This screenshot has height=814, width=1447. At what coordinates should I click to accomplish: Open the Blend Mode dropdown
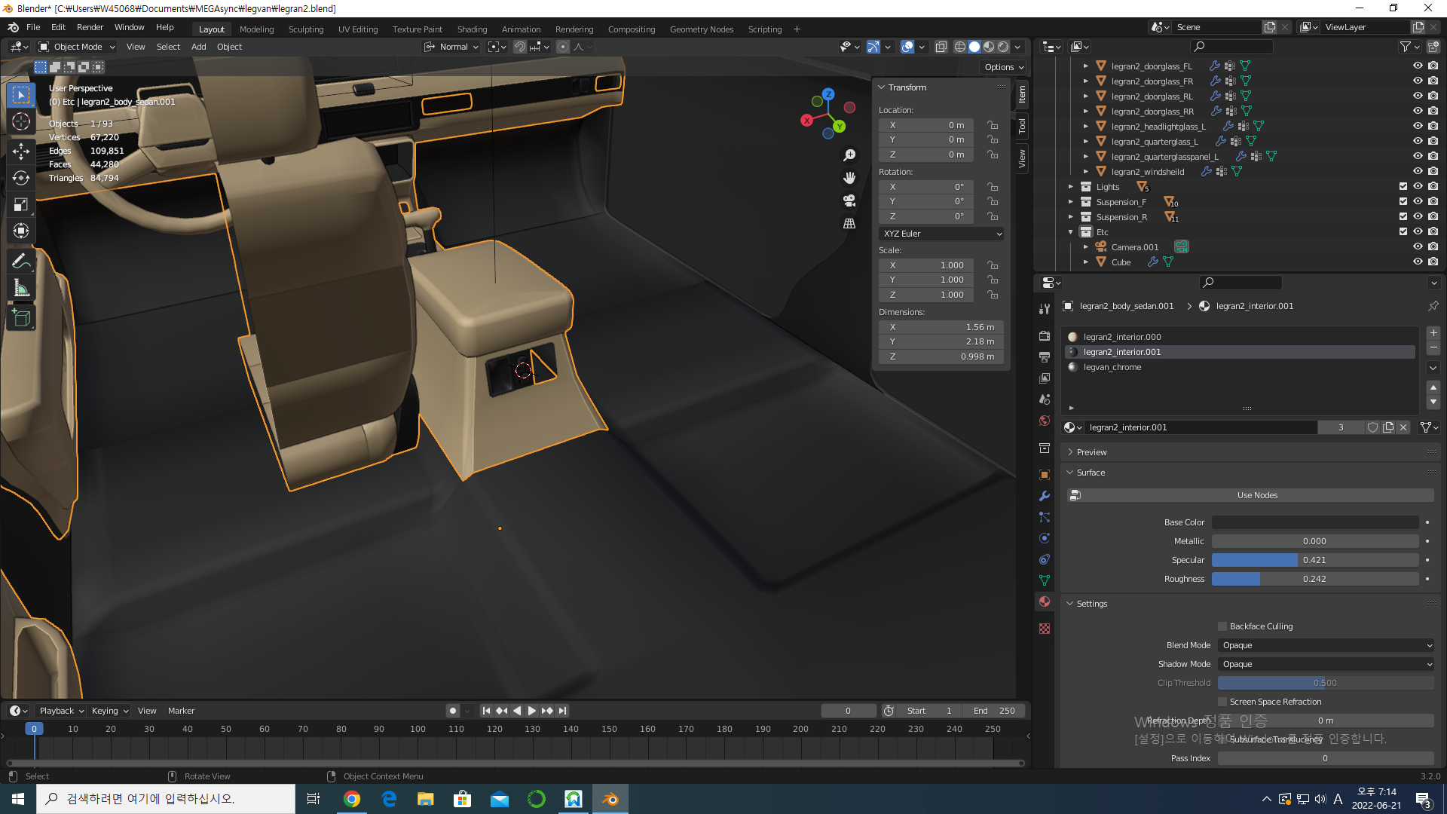1326,645
